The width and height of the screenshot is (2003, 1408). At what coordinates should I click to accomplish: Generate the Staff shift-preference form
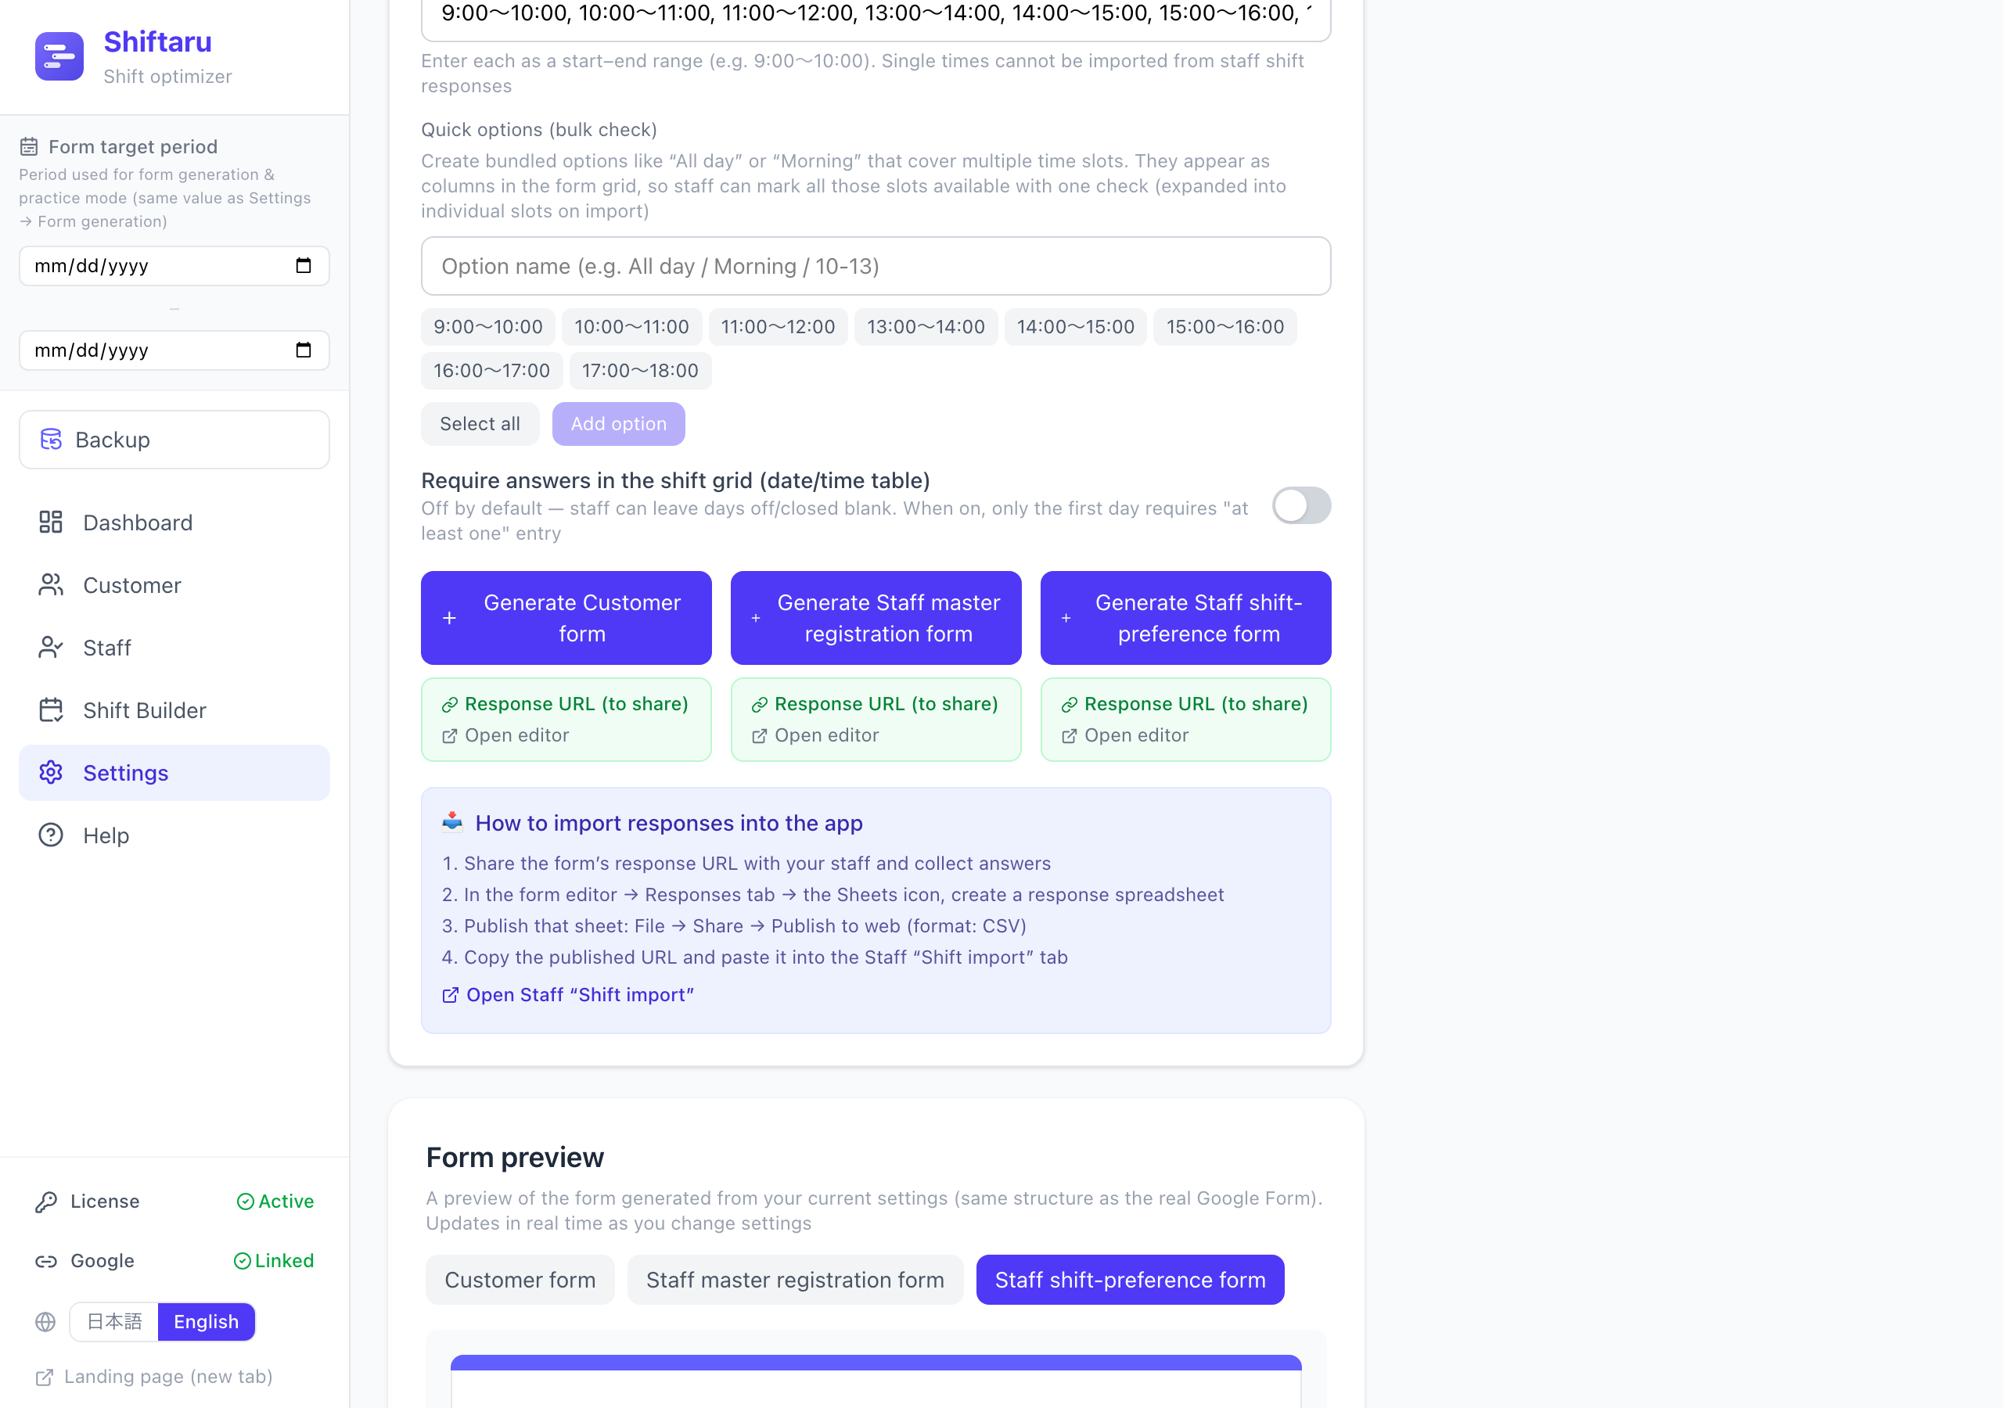click(x=1185, y=618)
